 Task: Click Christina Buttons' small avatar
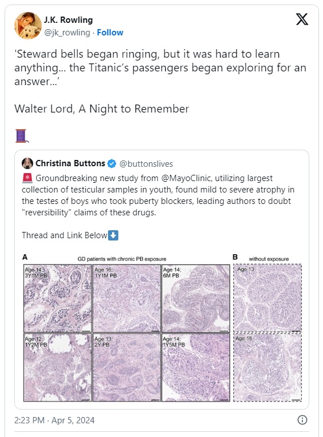pos(27,163)
